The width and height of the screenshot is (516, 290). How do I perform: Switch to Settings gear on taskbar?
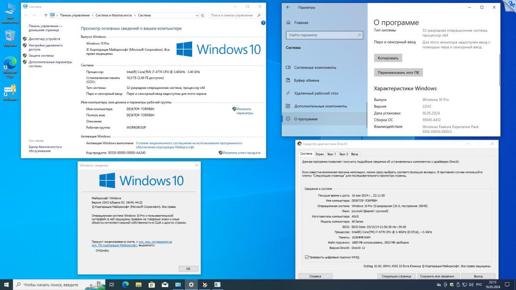coord(191,285)
